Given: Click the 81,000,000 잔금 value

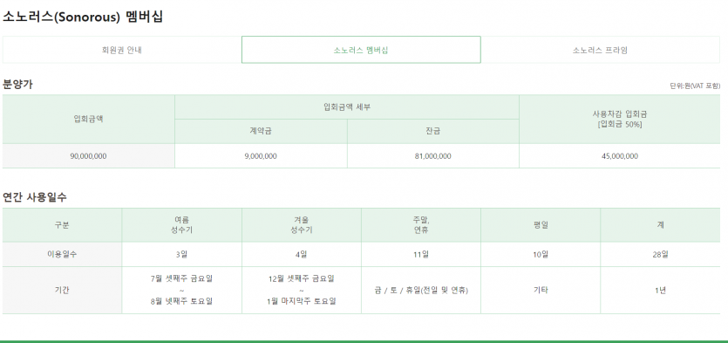Looking at the screenshot, I should pos(432,156).
